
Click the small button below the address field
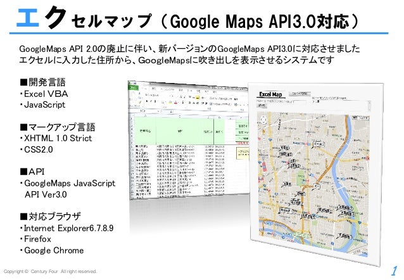coord(262,105)
